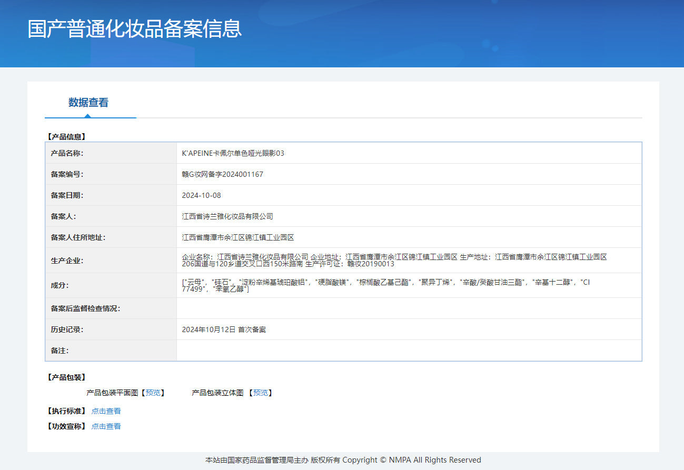
Task: Click the history record 2024年10月12日 首次备案
Action: 224,329
